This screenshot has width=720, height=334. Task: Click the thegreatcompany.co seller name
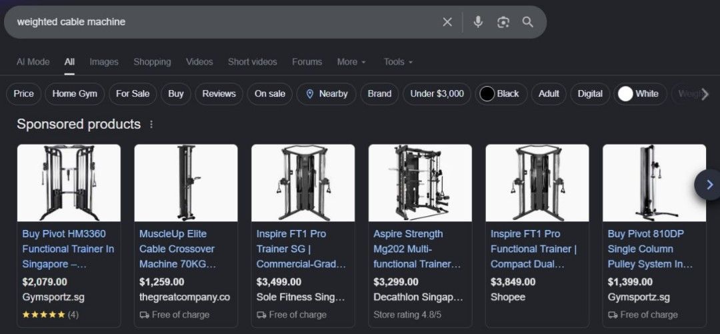tap(185, 297)
